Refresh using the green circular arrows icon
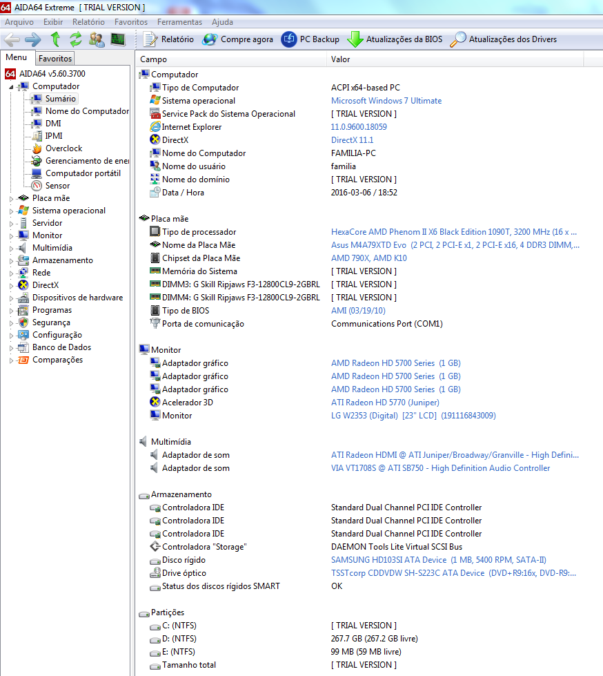Screen dimensions: 603x676 (76, 39)
